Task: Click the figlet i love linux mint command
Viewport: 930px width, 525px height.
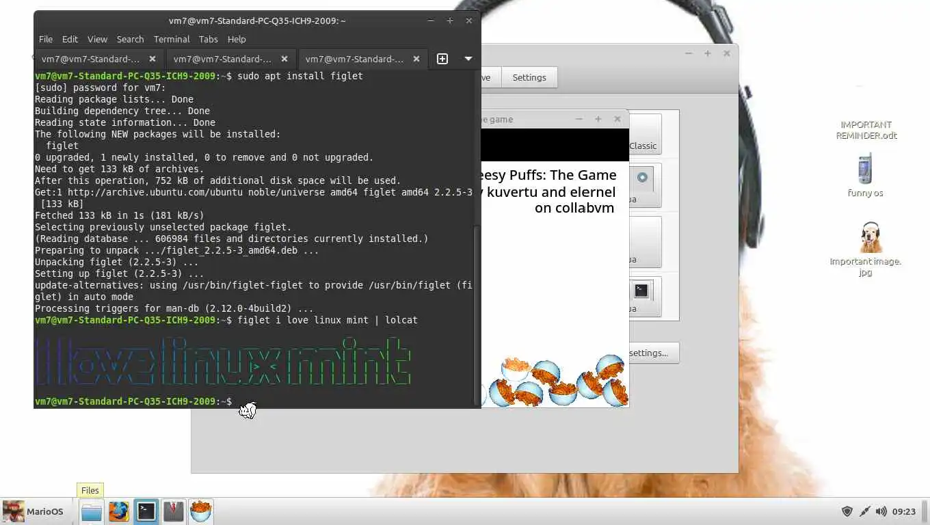Action: [327, 320]
